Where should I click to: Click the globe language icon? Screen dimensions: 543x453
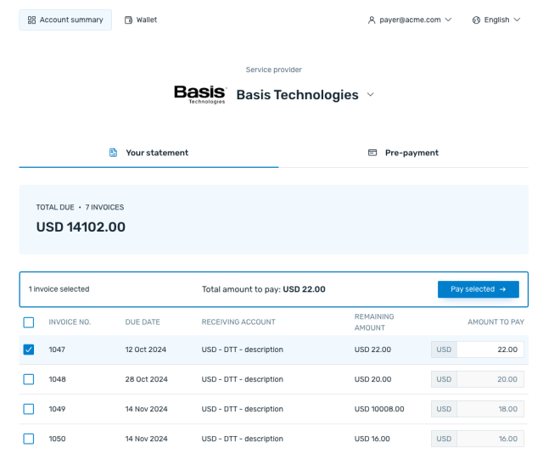(476, 20)
